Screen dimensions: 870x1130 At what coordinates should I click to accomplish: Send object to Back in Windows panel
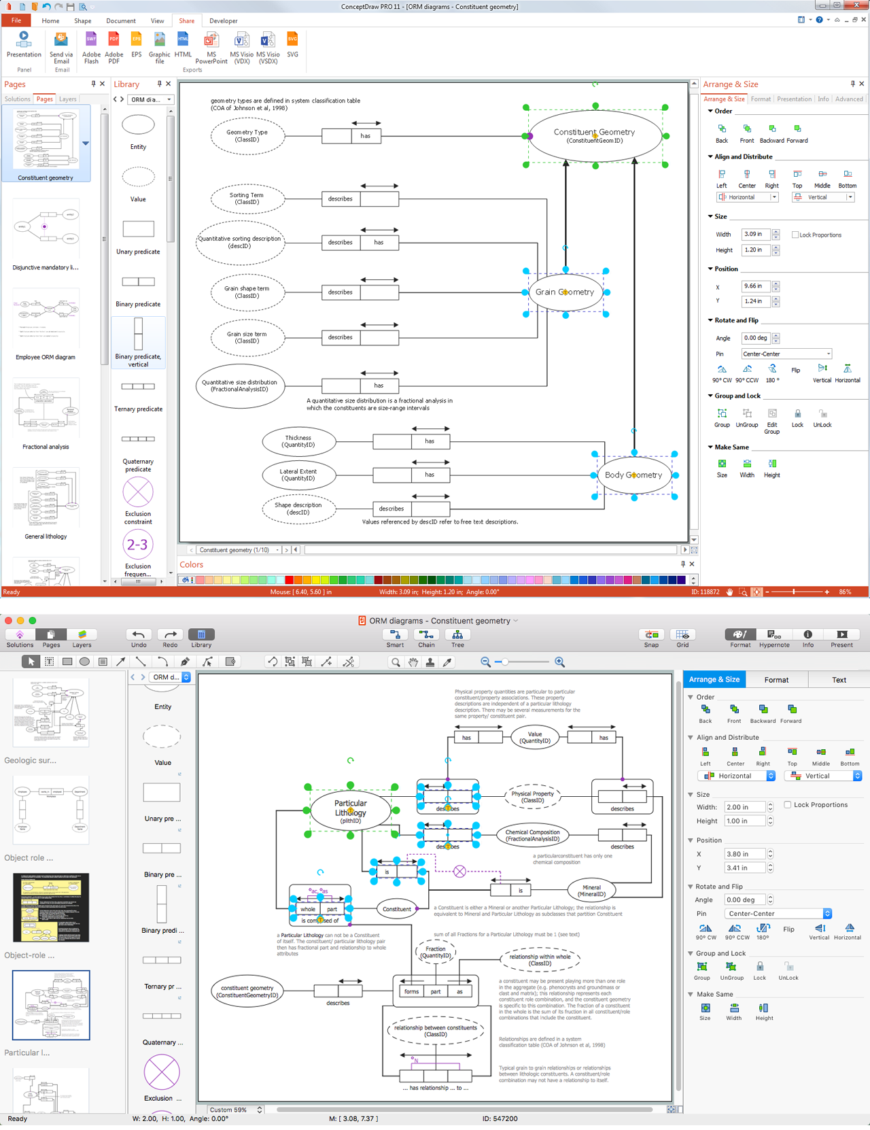click(x=722, y=134)
